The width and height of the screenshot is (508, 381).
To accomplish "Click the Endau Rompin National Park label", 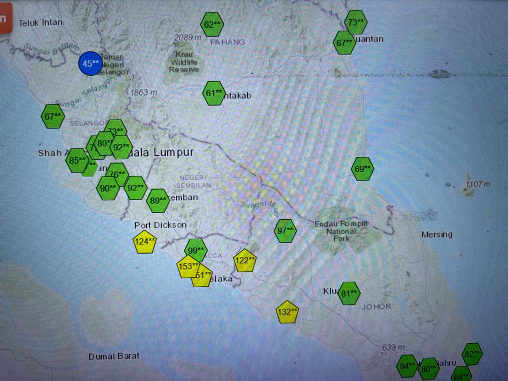I will [341, 231].
